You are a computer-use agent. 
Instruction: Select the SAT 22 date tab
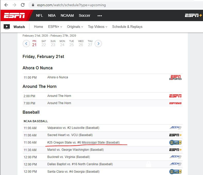pos(44,43)
